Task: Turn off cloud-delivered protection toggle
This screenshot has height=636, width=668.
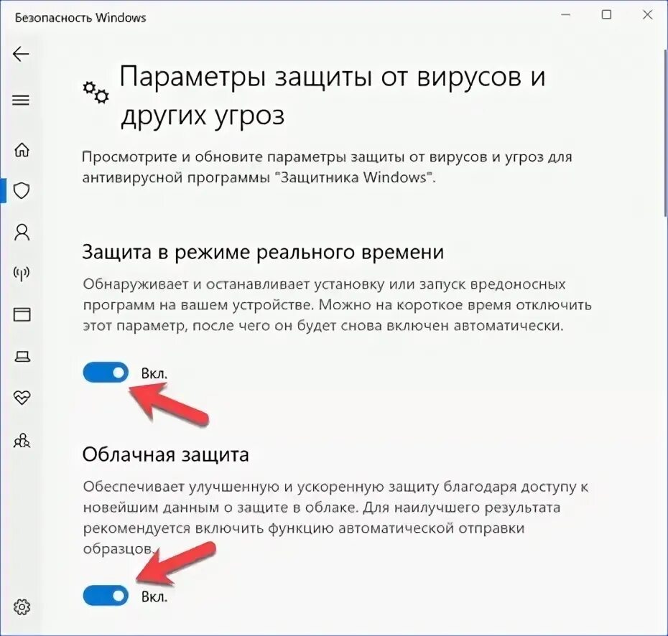Action: coord(106,596)
